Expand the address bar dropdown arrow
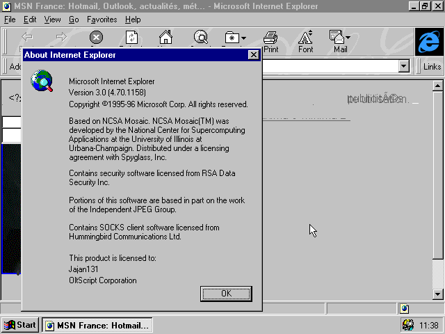445x334 pixels. tap(403, 67)
